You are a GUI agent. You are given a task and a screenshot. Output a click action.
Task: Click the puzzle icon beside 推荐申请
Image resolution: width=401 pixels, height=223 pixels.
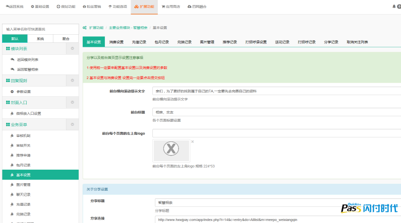12,155
